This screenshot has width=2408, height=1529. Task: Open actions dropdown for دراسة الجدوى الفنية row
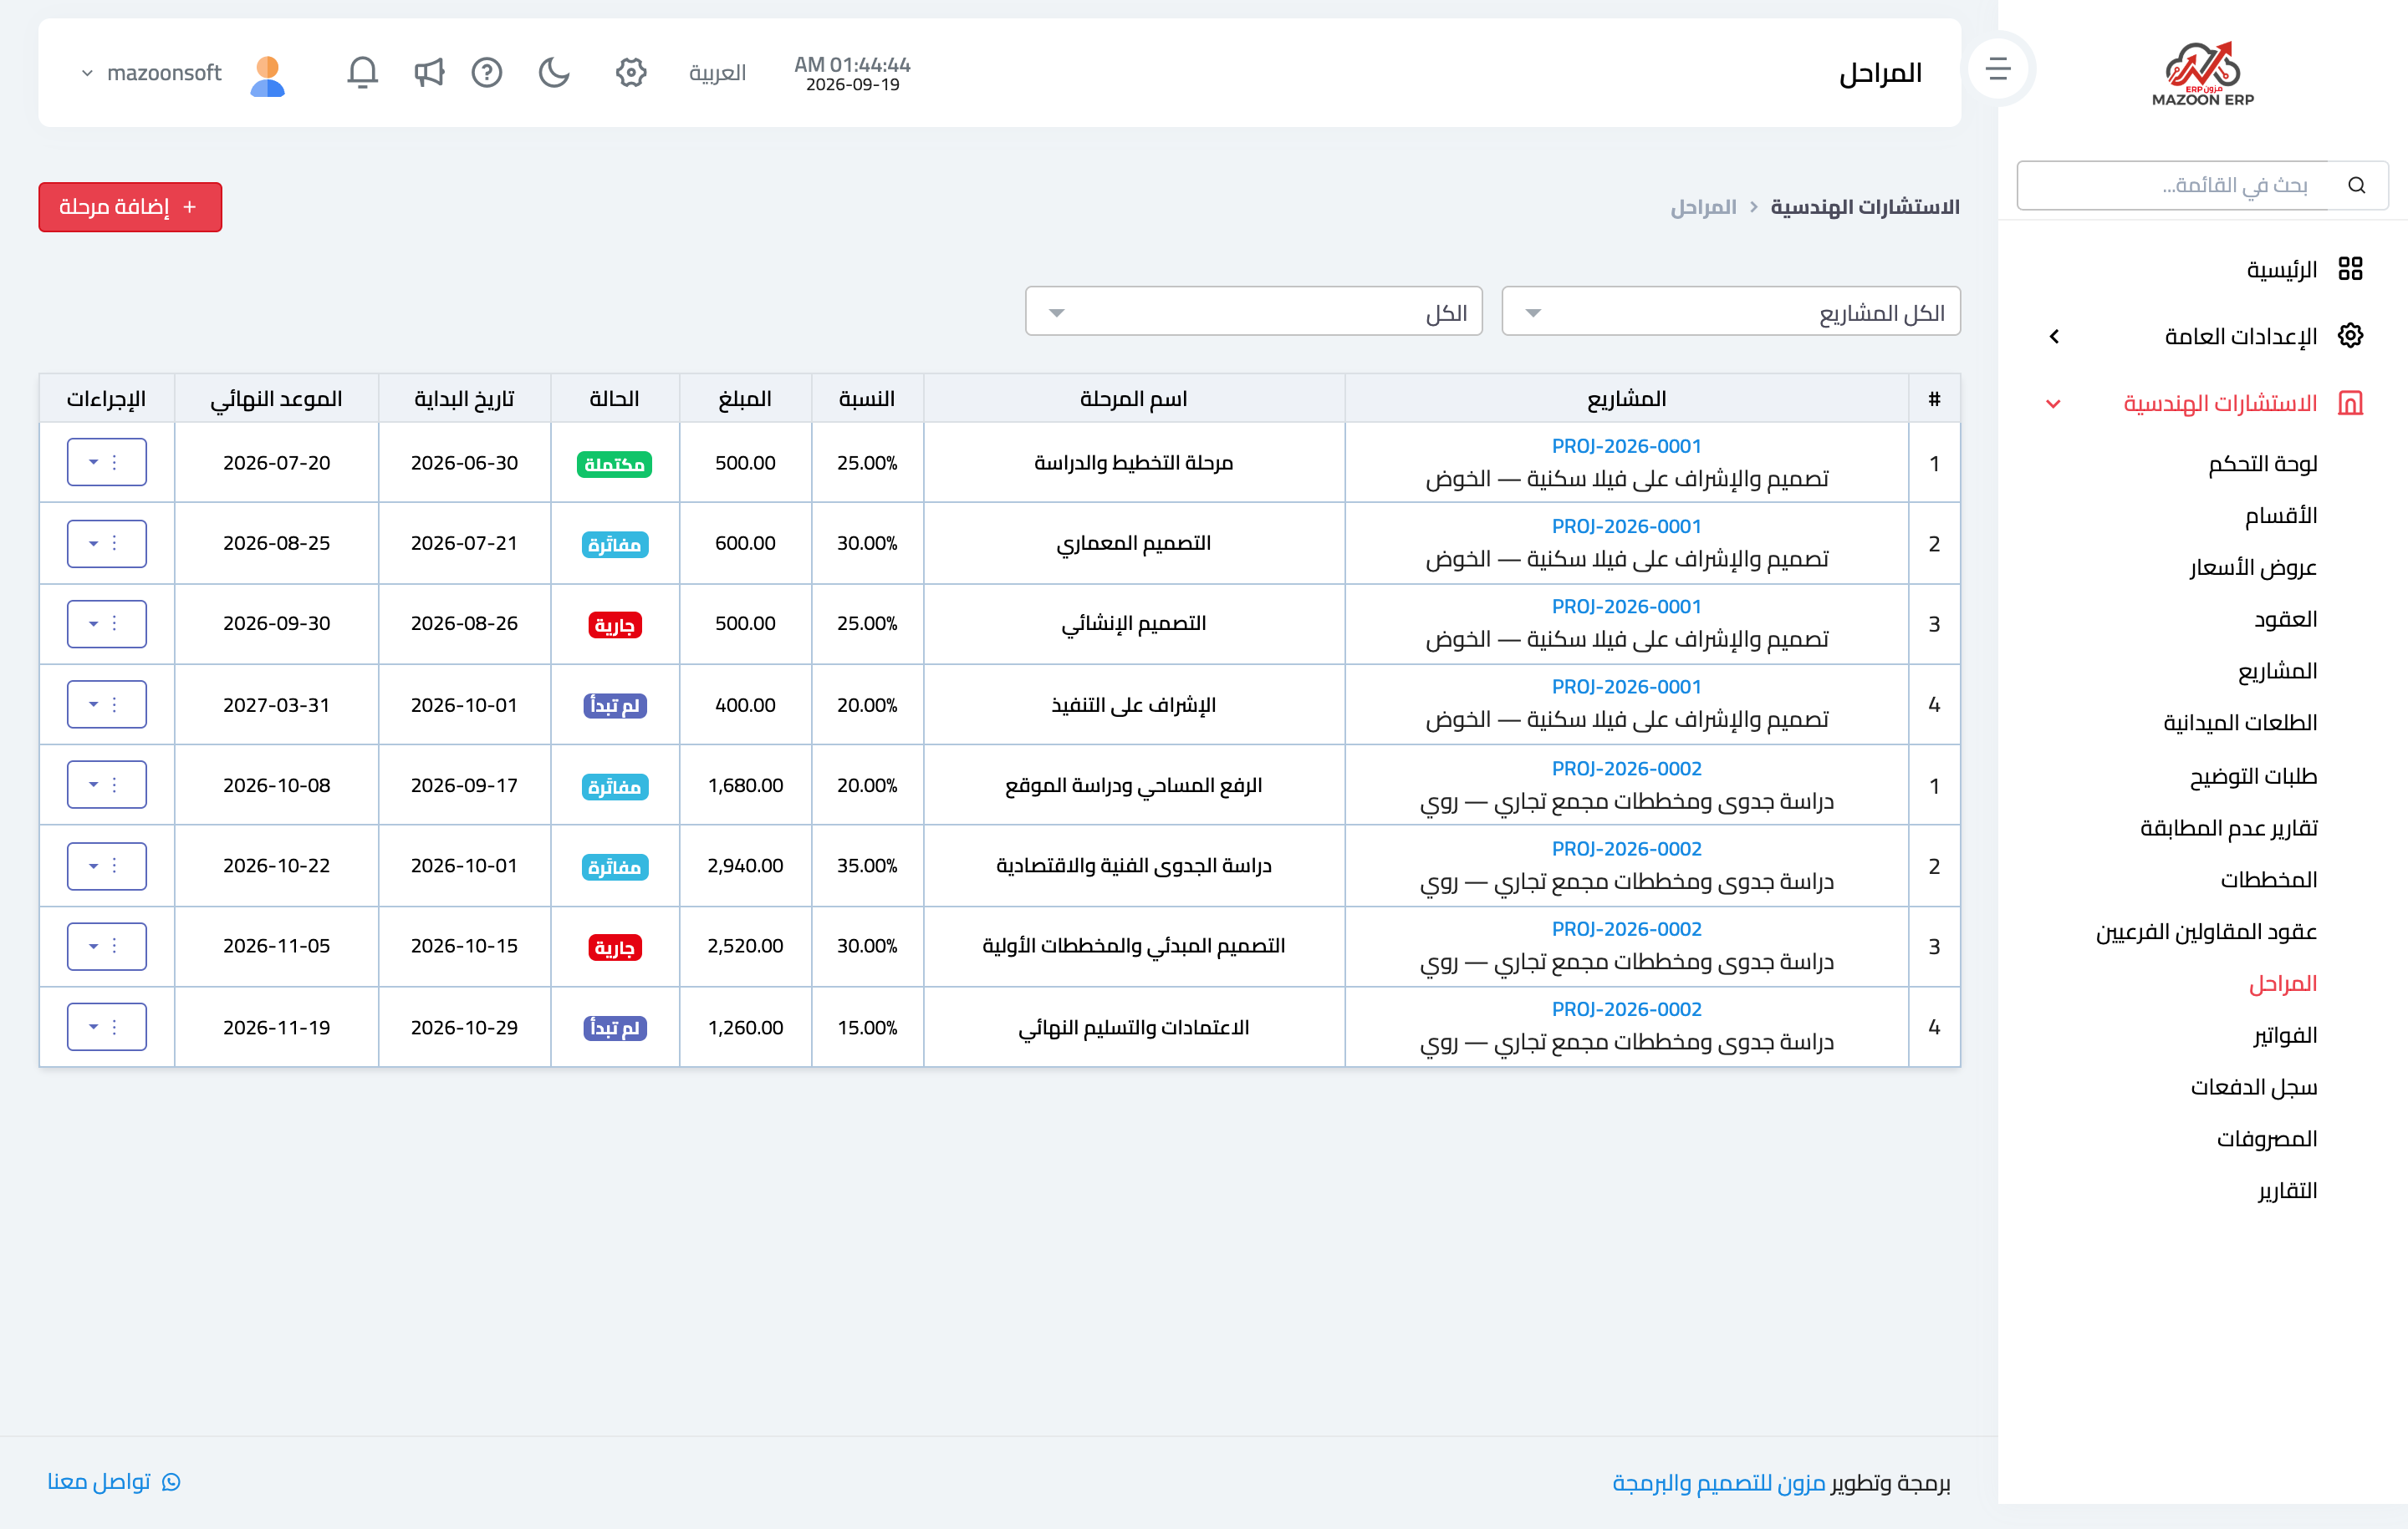tap(106, 866)
